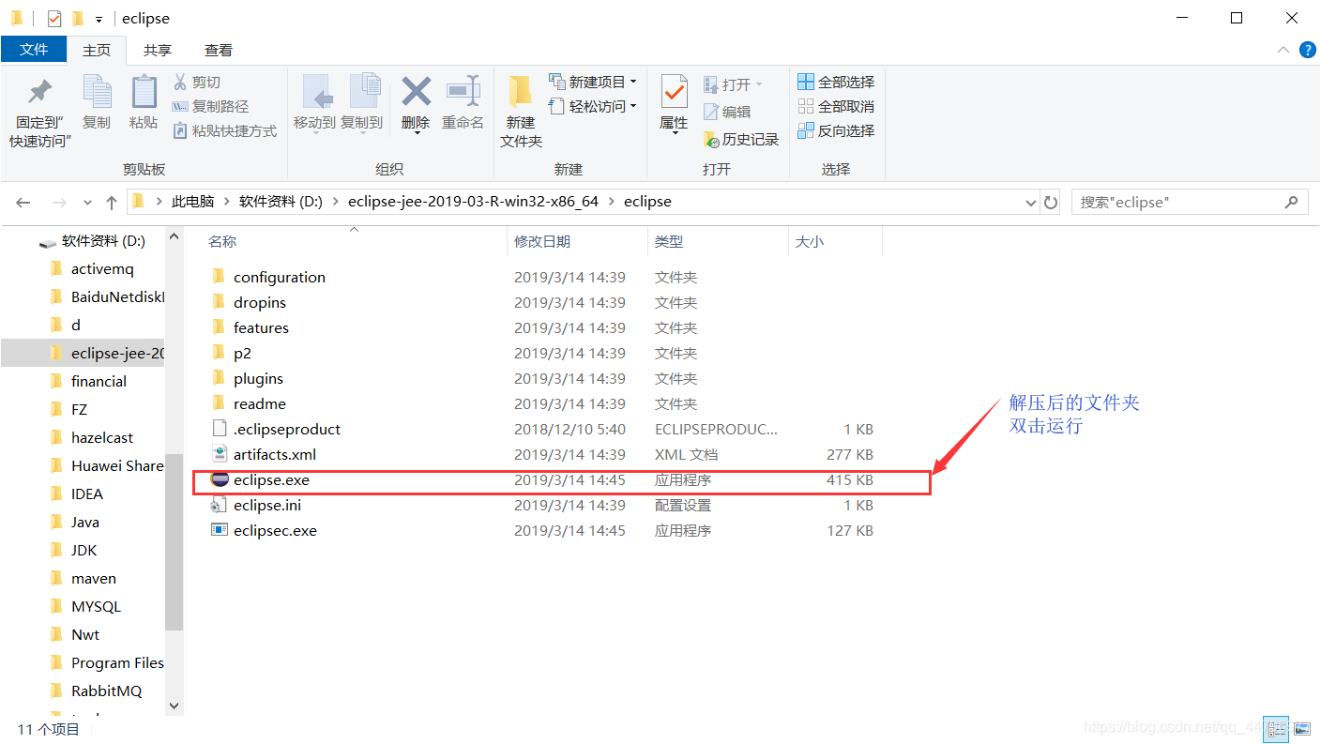The width and height of the screenshot is (1321, 744).
Task: Click the Rename icon
Action: coord(463,91)
